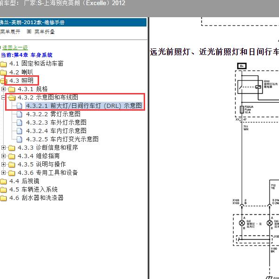Click the 4.3.6 专用工具和设备 folder icon
The image size is (279, 279).
[x=12, y=173]
